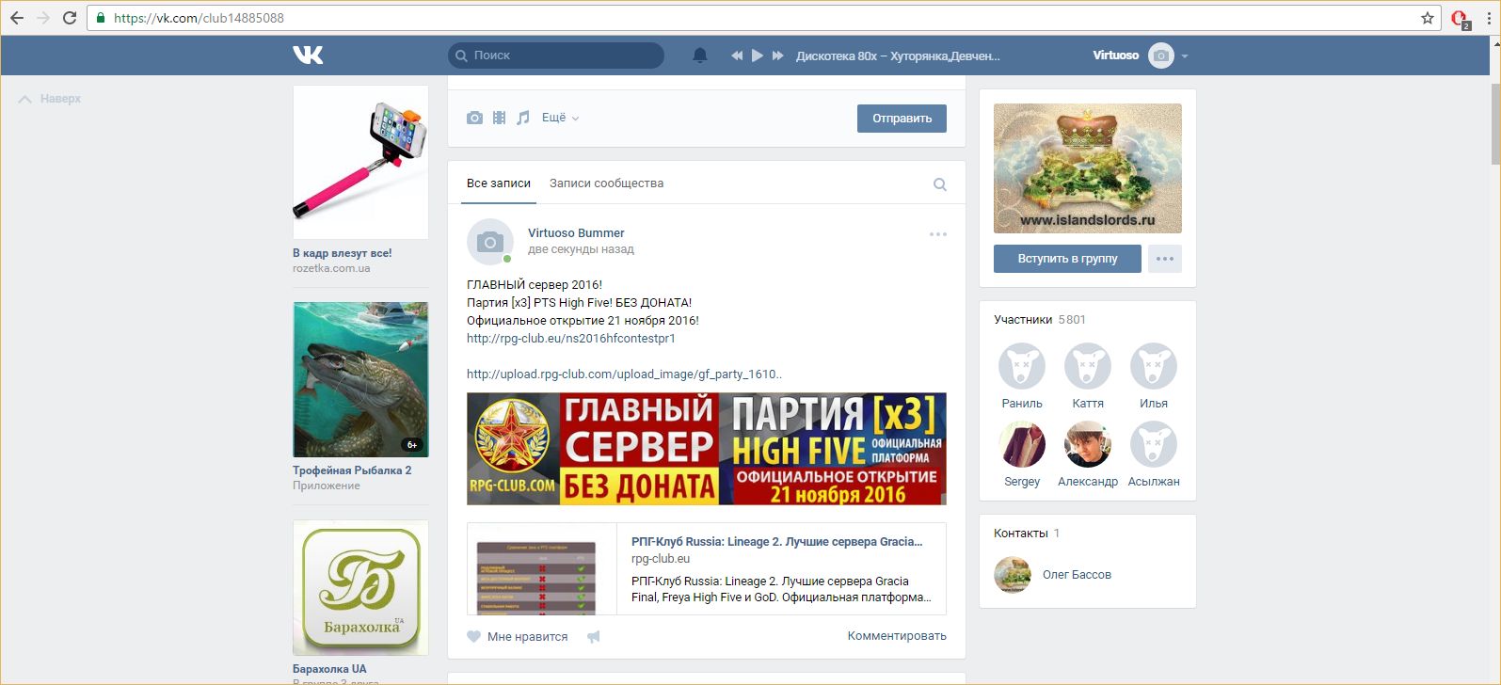This screenshot has height=685, width=1501.
Task: Attach a video using film icon
Action: [x=499, y=118]
